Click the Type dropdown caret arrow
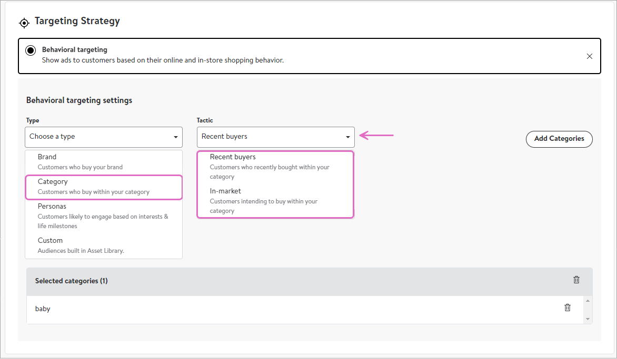 tap(175, 137)
